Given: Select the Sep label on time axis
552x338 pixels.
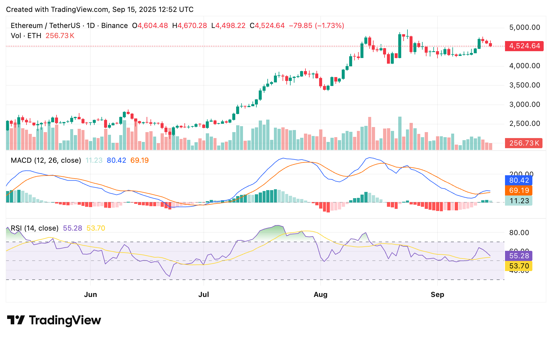Looking at the screenshot, I should click(x=437, y=294).
